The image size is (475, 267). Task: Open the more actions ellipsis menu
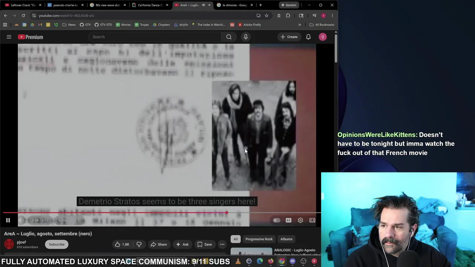(x=222, y=244)
